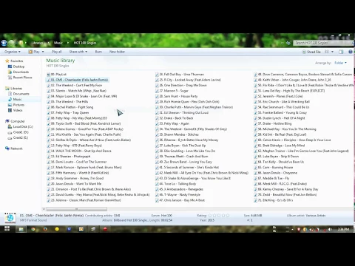Click the Desktop icon in Favorites

pyautogui.click(x=10, y=66)
